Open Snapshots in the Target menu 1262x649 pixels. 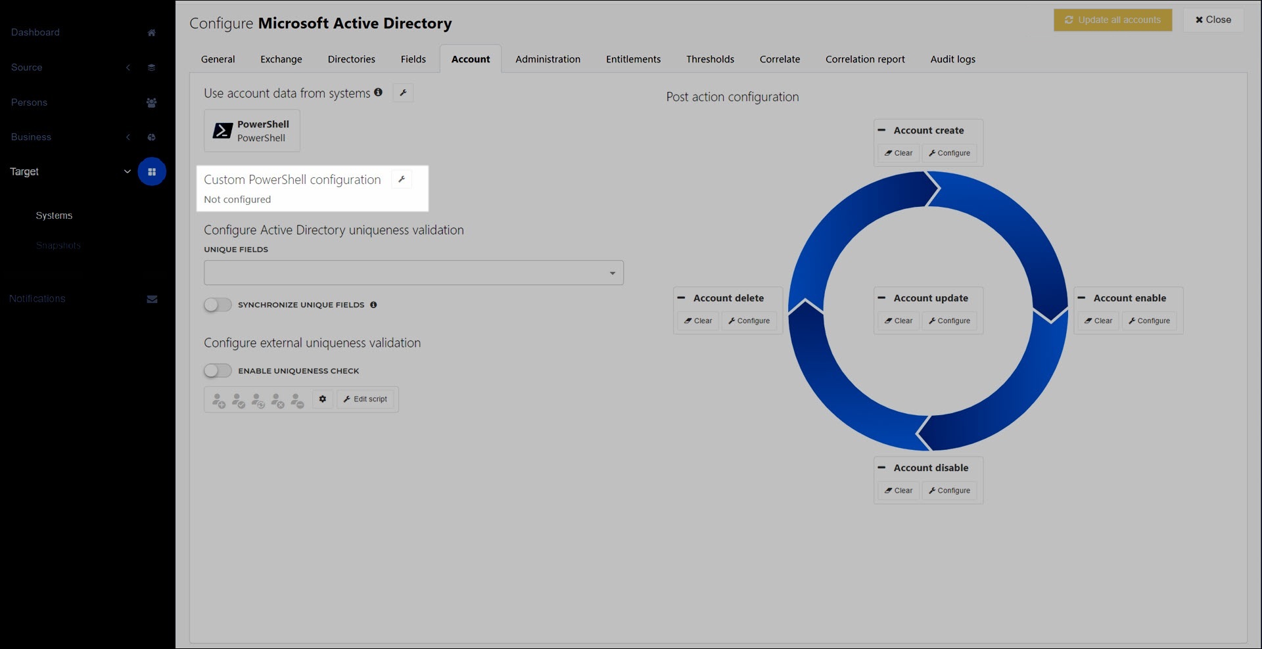[58, 245]
